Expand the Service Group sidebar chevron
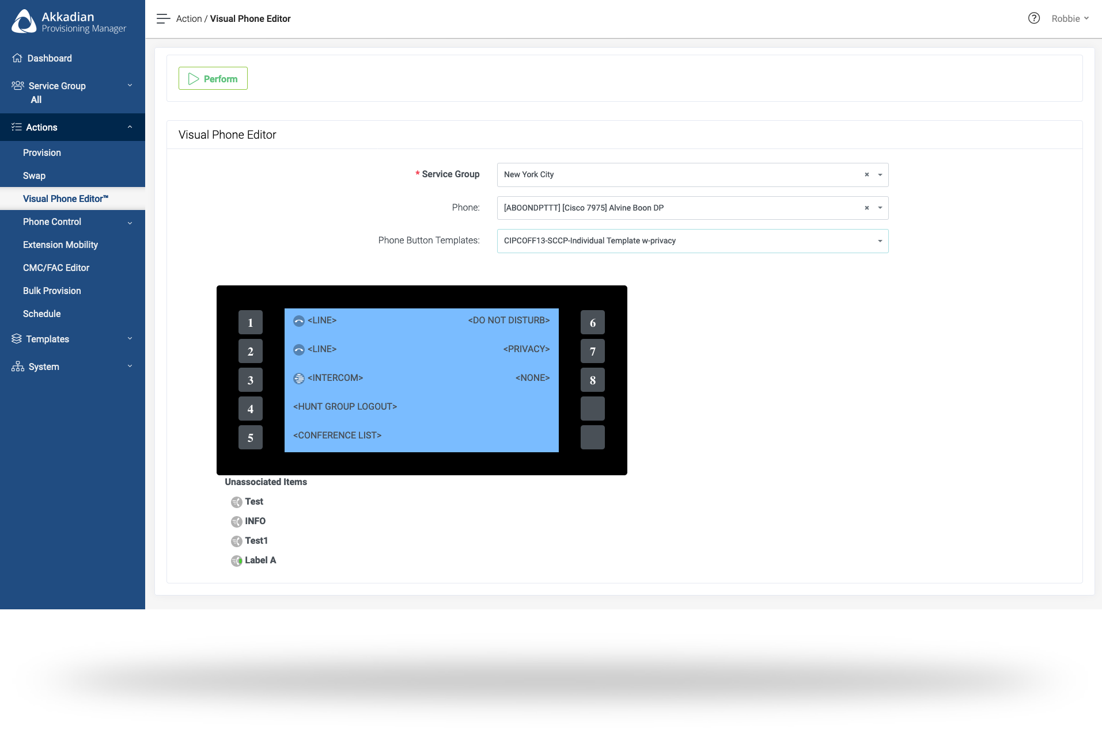 pos(130,86)
